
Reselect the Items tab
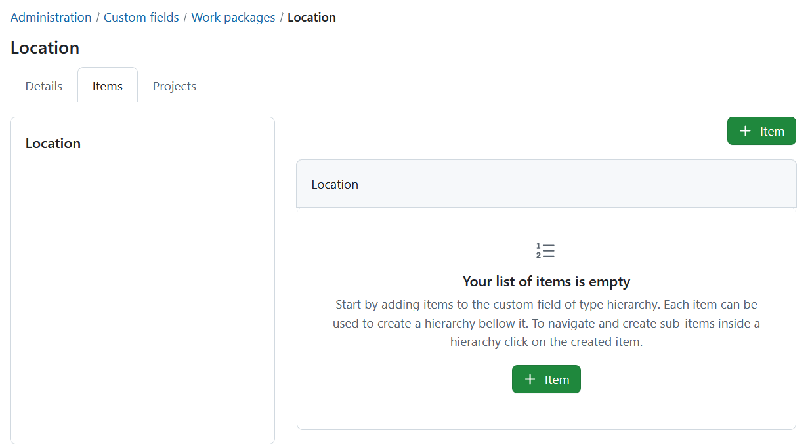(107, 85)
